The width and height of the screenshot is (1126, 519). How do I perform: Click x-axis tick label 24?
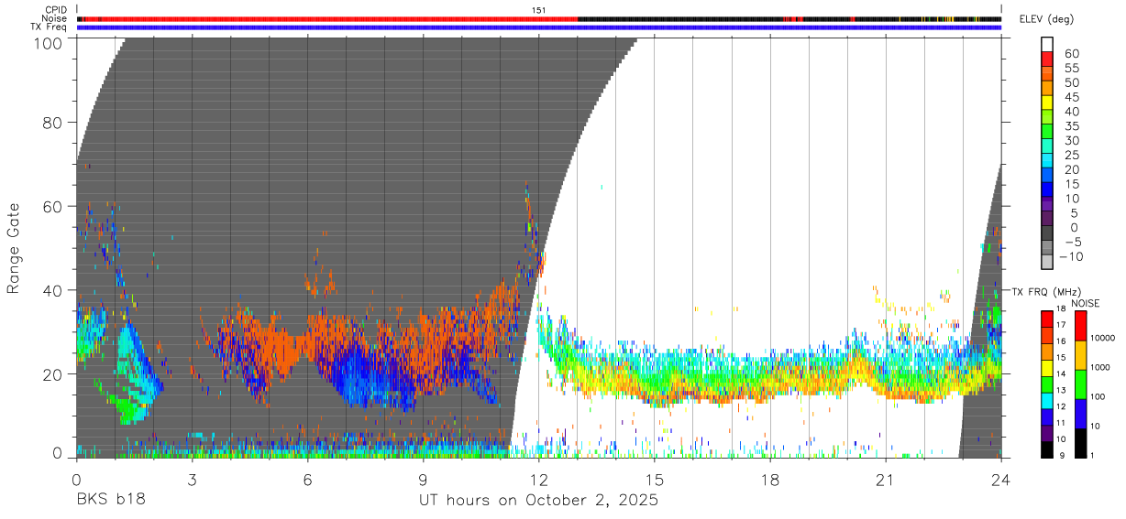tap(1001, 479)
